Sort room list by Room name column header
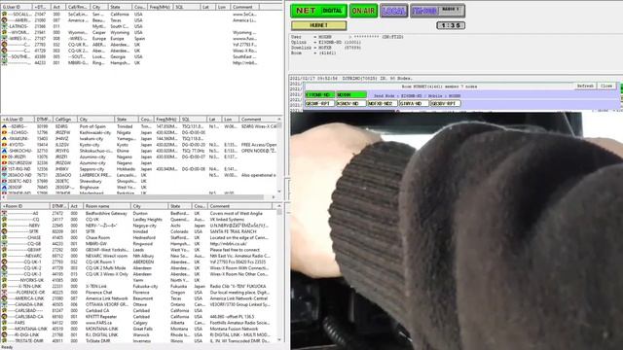The height and width of the screenshot is (350, 623). coord(106,206)
